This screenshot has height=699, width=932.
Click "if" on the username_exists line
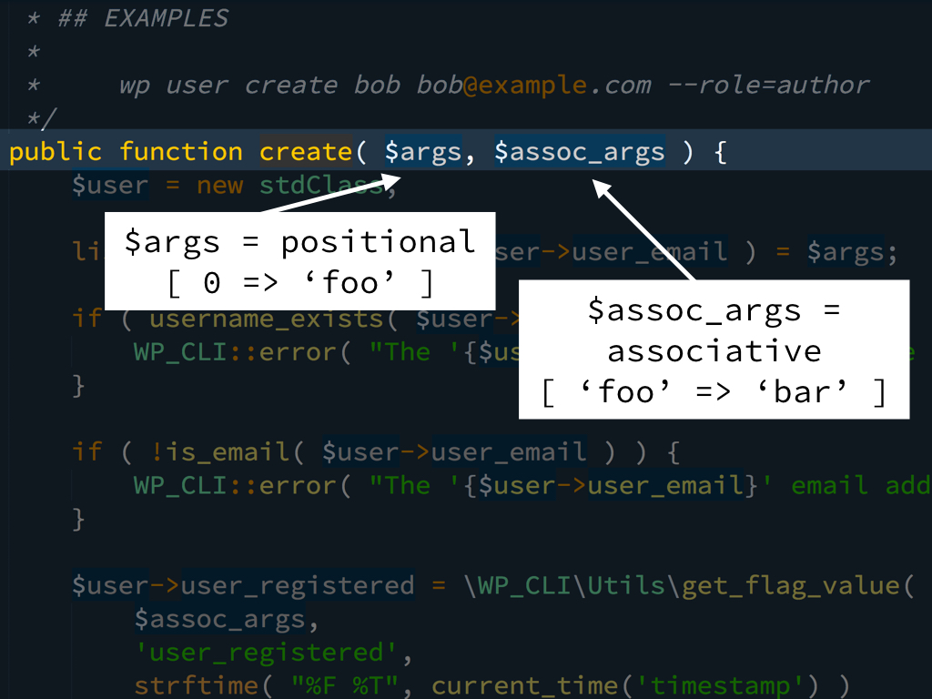[x=86, y=319]
